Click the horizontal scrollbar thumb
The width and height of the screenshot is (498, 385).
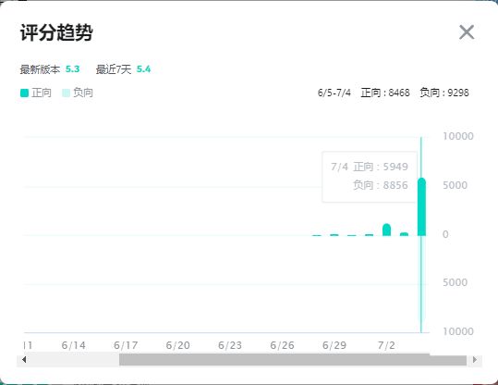pyautogui.click(x=293, y=360)
